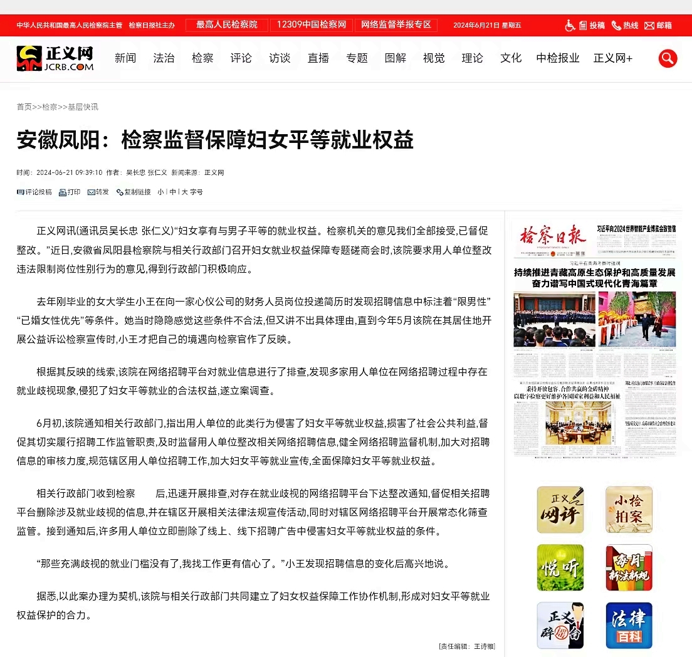Open the 每月新法新规 tile icon
Viewport: 692px width, 657px height.
tap(629, 568)
